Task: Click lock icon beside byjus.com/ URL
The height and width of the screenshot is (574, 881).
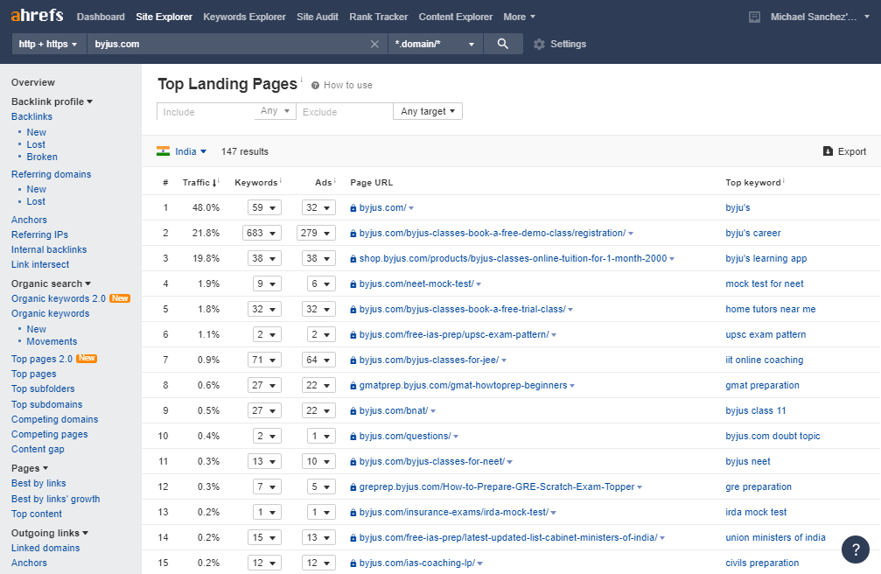Action: point(353,208)
